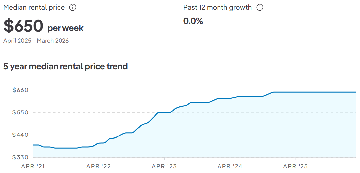Click the 0.0% growth value

193,21
